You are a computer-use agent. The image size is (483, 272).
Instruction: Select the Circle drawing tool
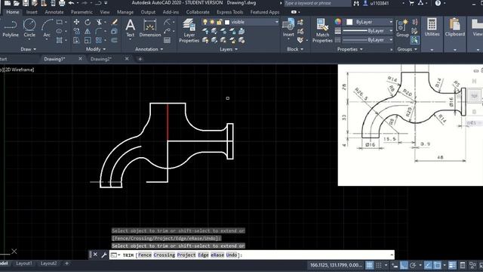point(29,28)
